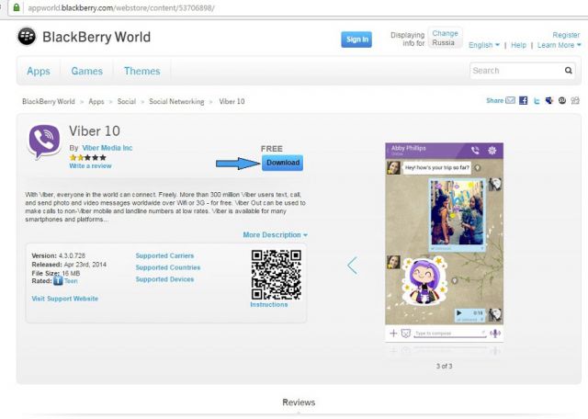Click the Register link

click(x=566, y=35)
